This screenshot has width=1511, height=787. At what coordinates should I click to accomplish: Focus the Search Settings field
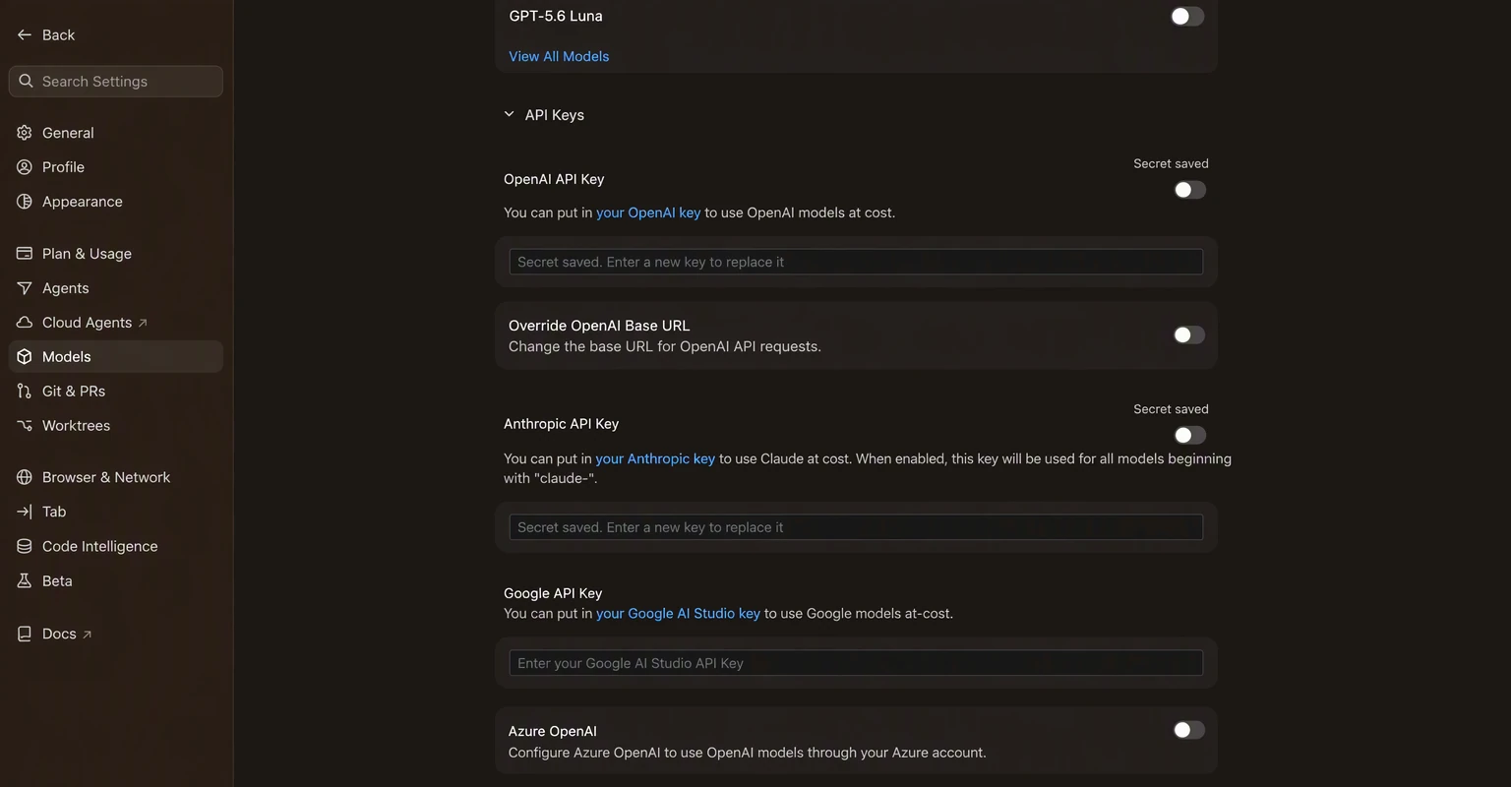pos(116,82)
